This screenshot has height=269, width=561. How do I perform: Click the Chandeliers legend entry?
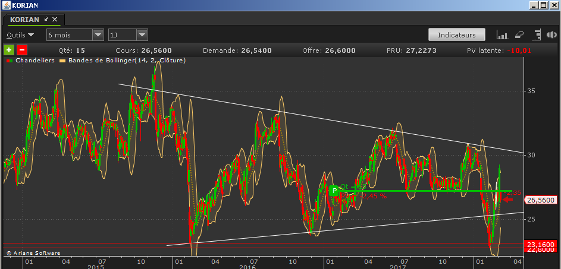tap(35, 61)
